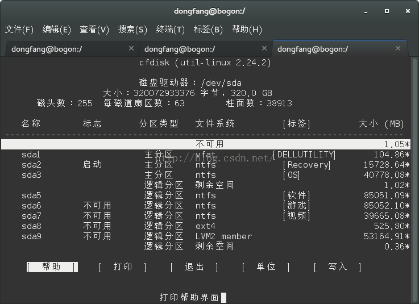
Task: Close the first terminal tab
Action: pyautogui.click(x=131, y=48)
